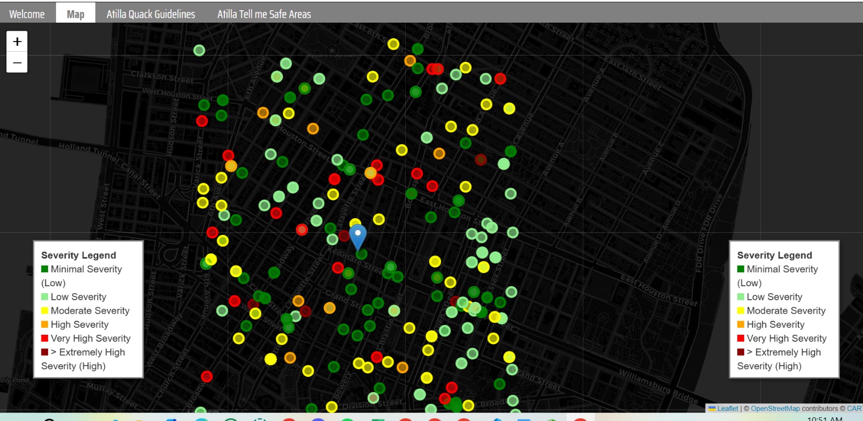The height and width of the screenshot is (421, 863).
Task: Click 'Low Severity' text in right legend
Action: click(774, 297)
